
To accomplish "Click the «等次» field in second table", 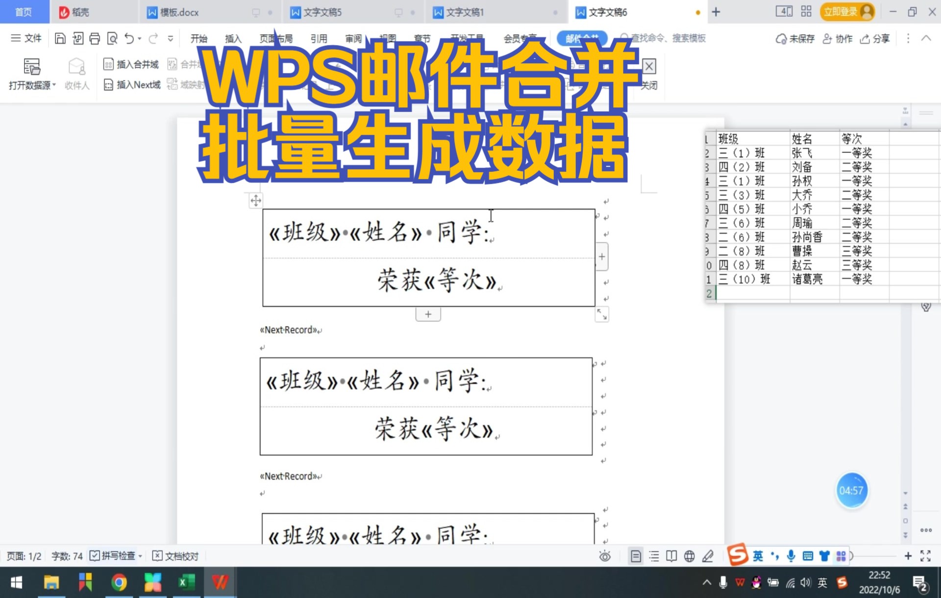I will tap(457, 429).
